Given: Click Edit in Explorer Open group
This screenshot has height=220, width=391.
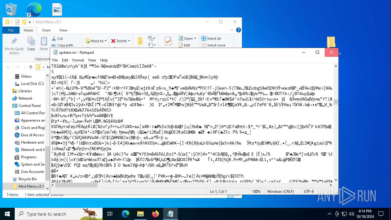Looking at the screenshot, I should coord(184,45).
